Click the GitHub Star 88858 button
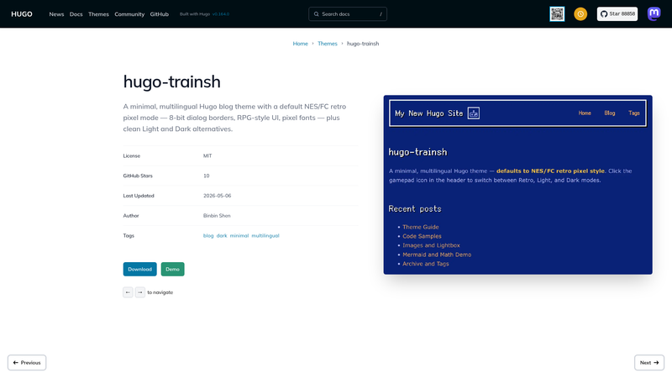The width and height of the screenshot is (672, 378). pos(617,14)
